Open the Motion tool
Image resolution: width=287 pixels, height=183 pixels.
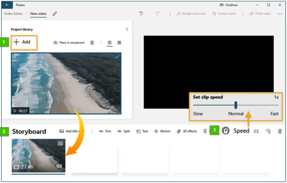point(163,131)
